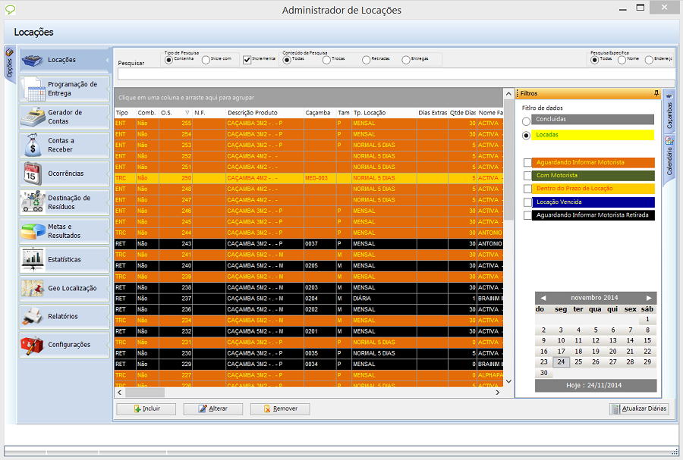Toggle the Incremental checkbox
Screen dimensions: 683x460
pyautogui.click(x=247, y=60)
